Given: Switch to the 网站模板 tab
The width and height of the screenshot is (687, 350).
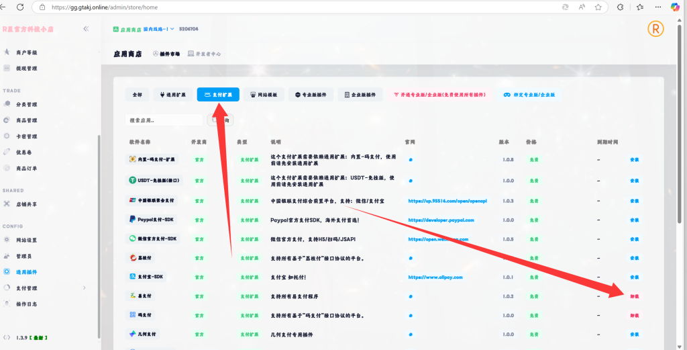Looking at the screenshot, I should pyautogui.click(x=264, y=95).
